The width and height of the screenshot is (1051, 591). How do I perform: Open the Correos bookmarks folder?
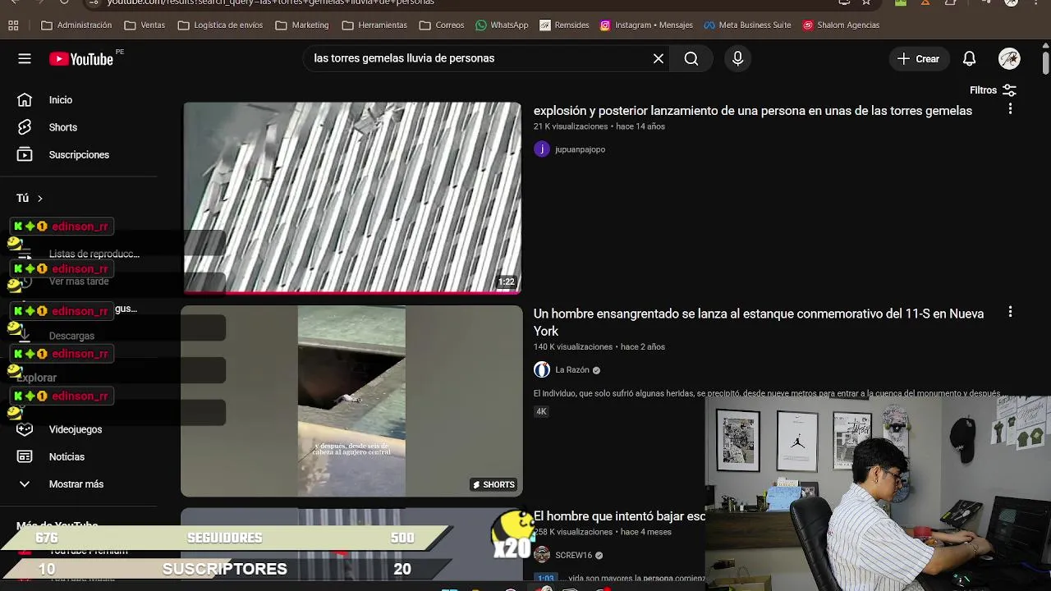442,25
